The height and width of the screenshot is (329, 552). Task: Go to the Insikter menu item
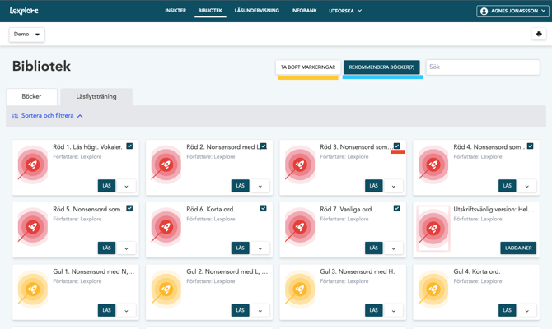[x=175, y=11]
